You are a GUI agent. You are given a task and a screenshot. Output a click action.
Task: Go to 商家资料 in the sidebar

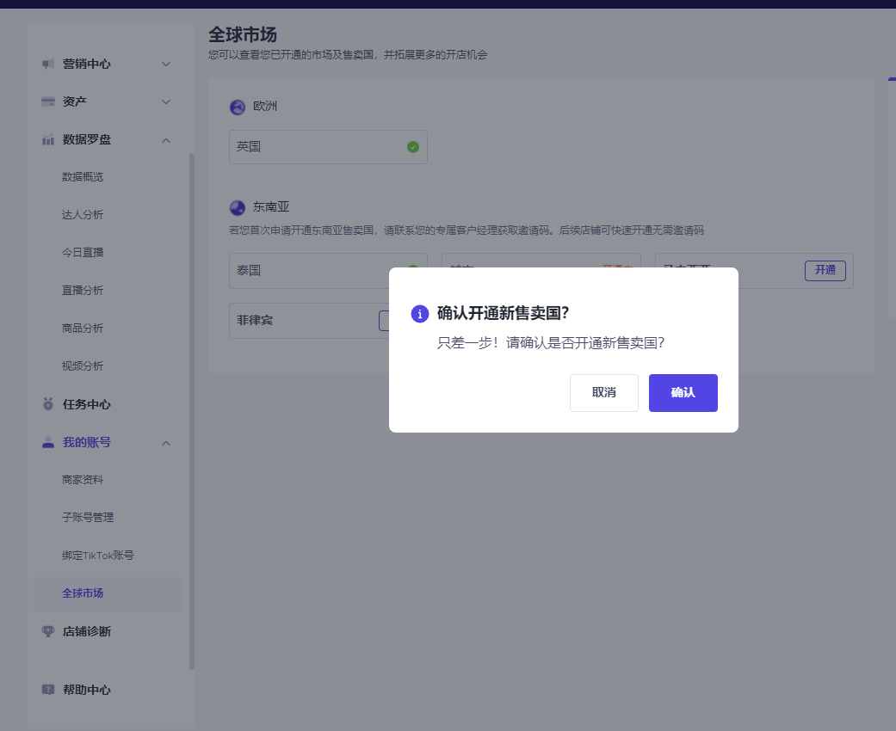pos(83,480)
